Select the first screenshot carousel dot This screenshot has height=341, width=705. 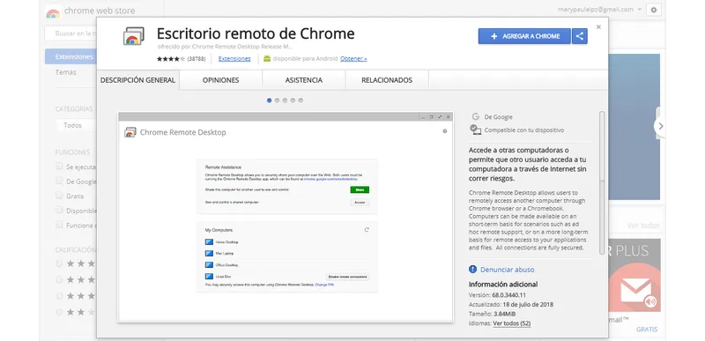(270, 100)
